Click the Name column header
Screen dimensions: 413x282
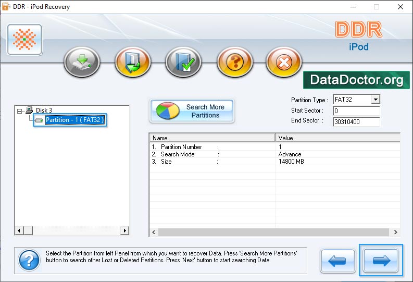coord(212,138)
